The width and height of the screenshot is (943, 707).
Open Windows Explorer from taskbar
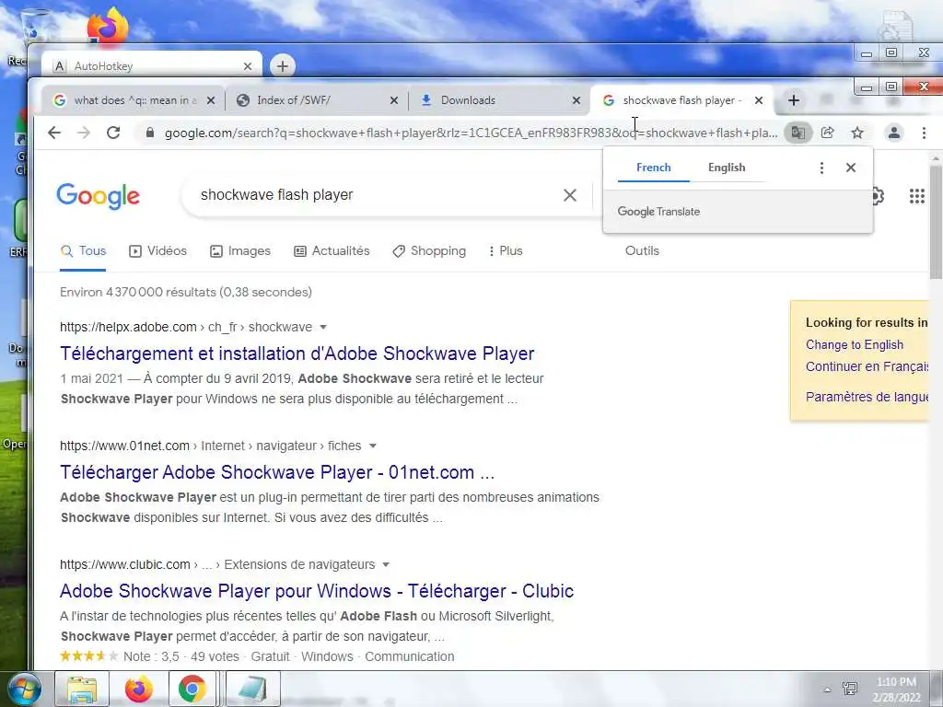[x=82, y=690]
